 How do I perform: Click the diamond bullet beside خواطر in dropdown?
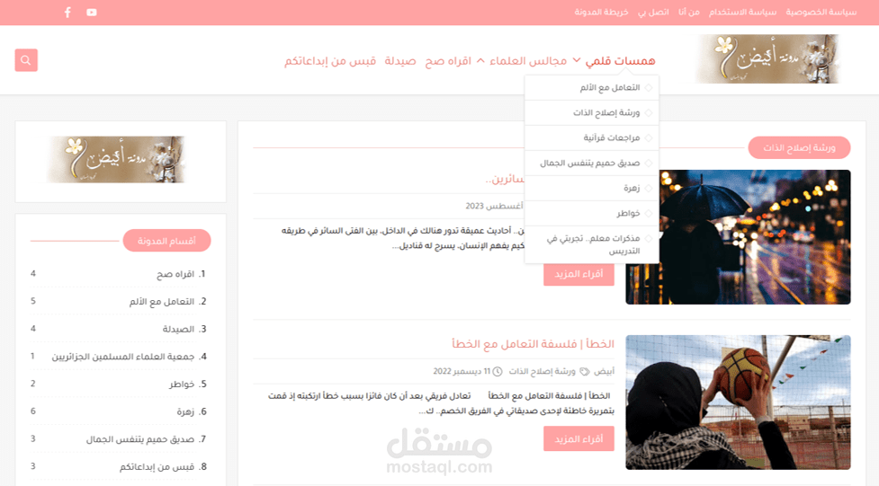(649, 213)
